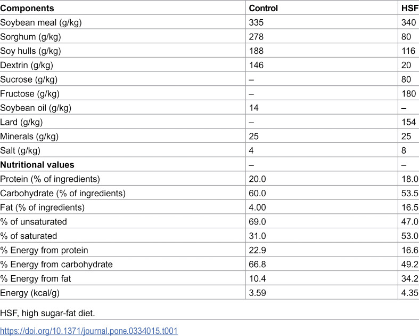Image resolution: width=419 pixels, height=336 pixels.
Task: Open the DOI journal link
Action: (89, 331)
